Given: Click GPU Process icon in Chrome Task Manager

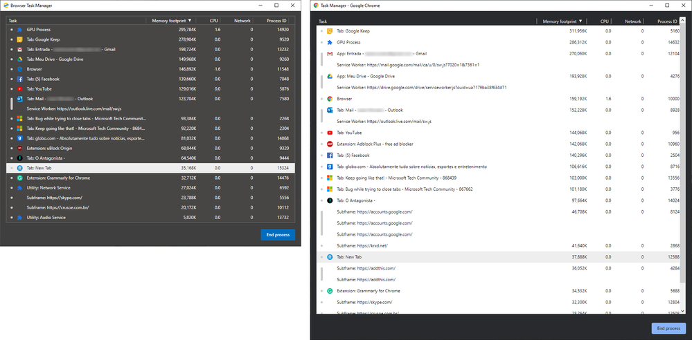Looking at the screenshot, I should tap(330, 43).
